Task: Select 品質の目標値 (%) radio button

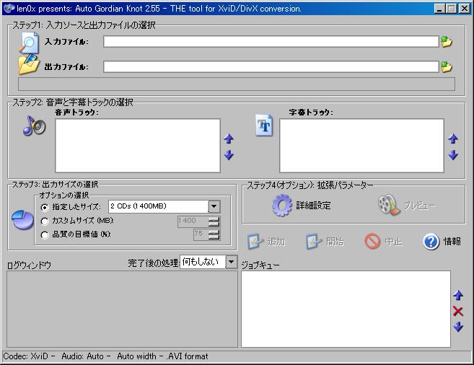Action: click(45, 234)
